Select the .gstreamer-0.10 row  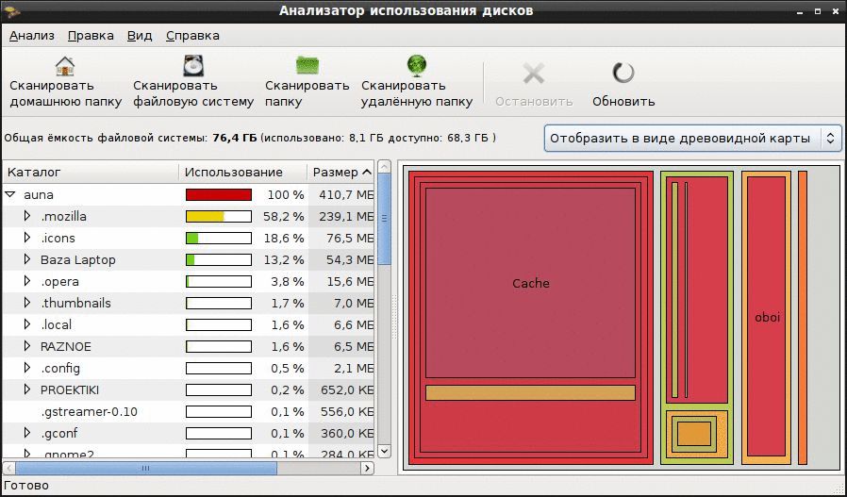click(188, 411)
